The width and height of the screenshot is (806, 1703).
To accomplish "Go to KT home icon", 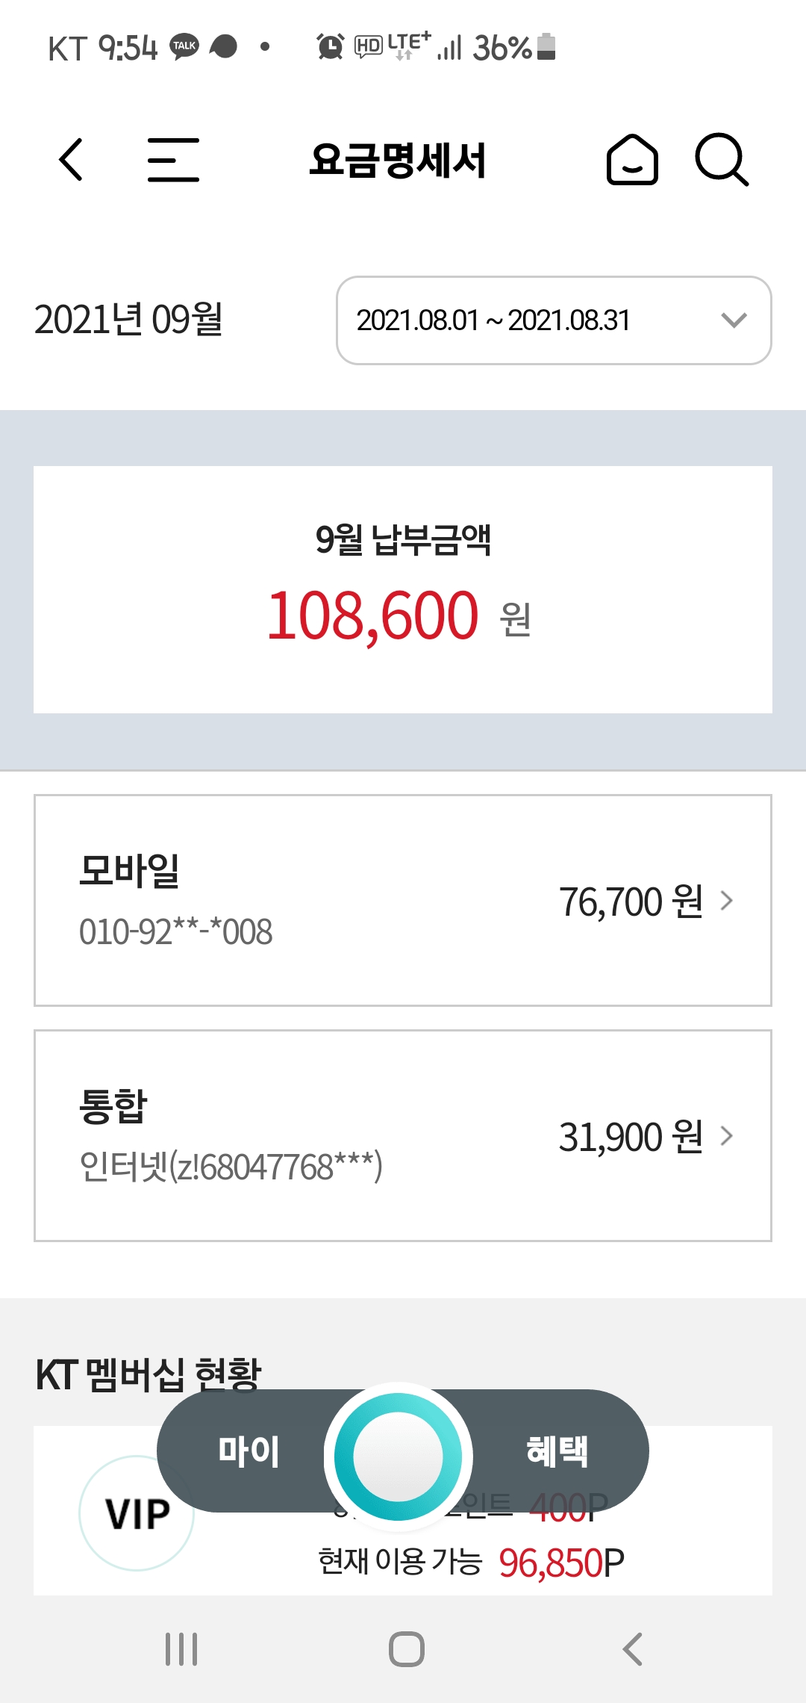I will (632, 159).
